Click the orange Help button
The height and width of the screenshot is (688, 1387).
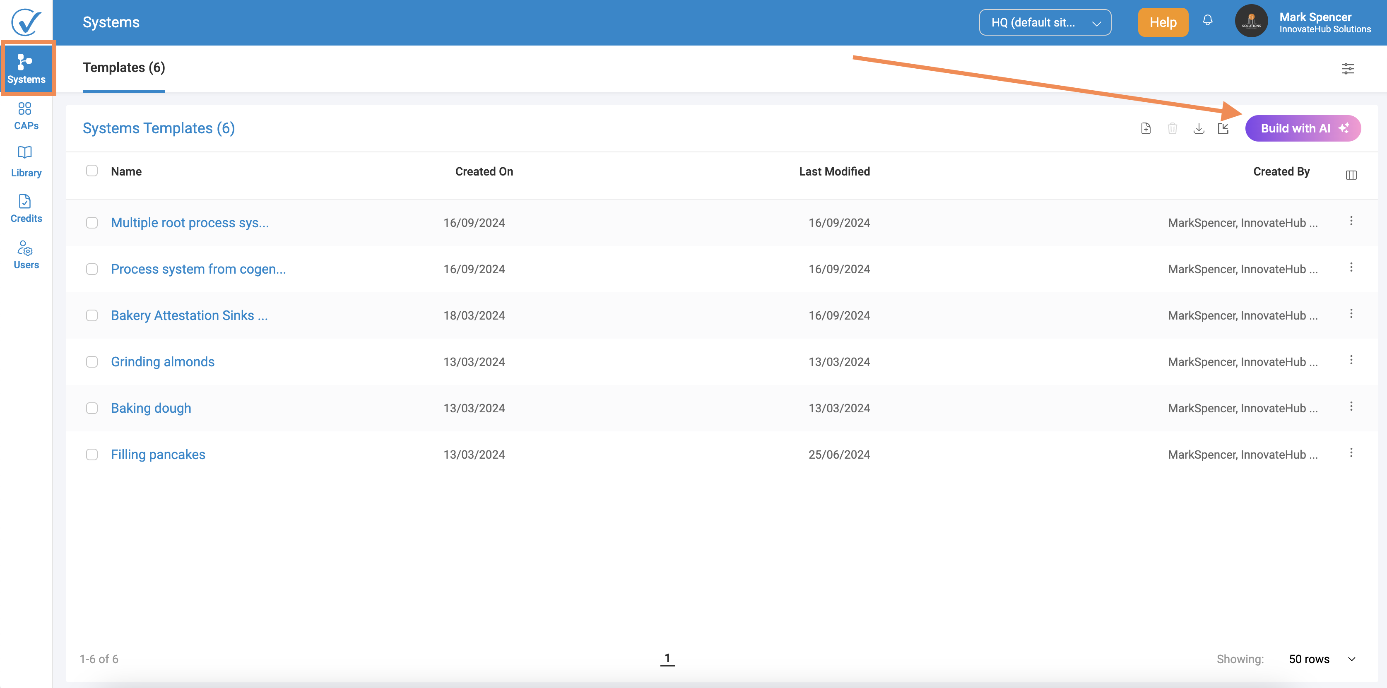1163,22
